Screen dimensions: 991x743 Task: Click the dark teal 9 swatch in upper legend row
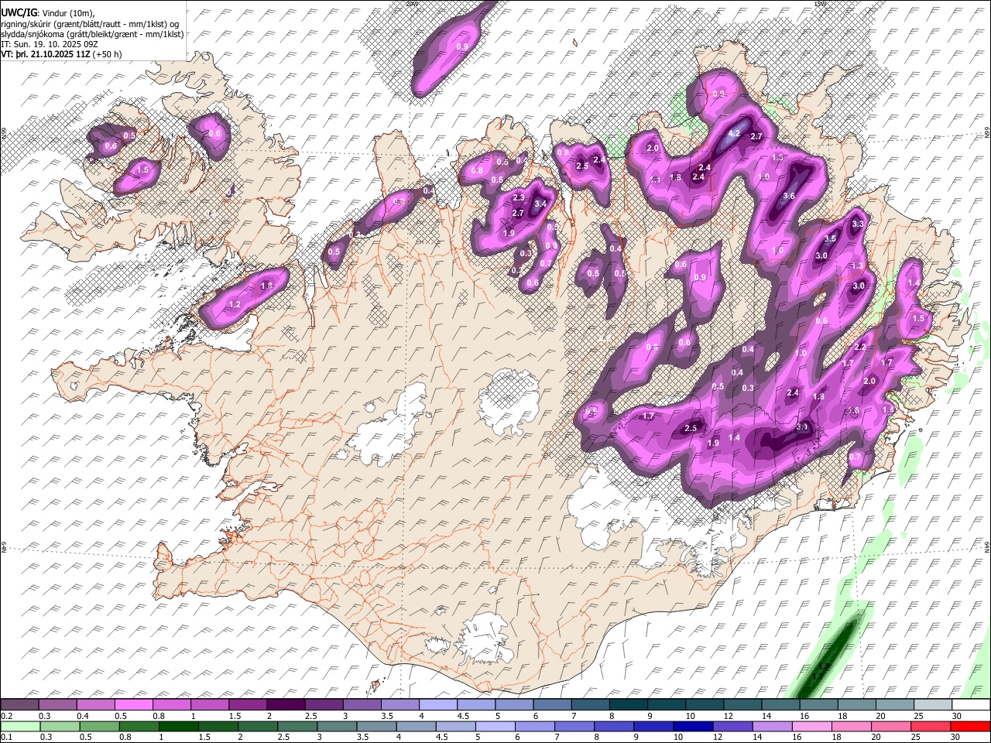click(667, 705)
